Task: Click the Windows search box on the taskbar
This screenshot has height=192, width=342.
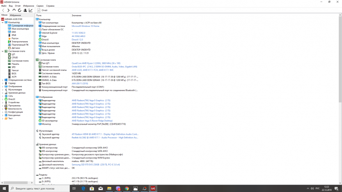Action: tap(39, 188)
